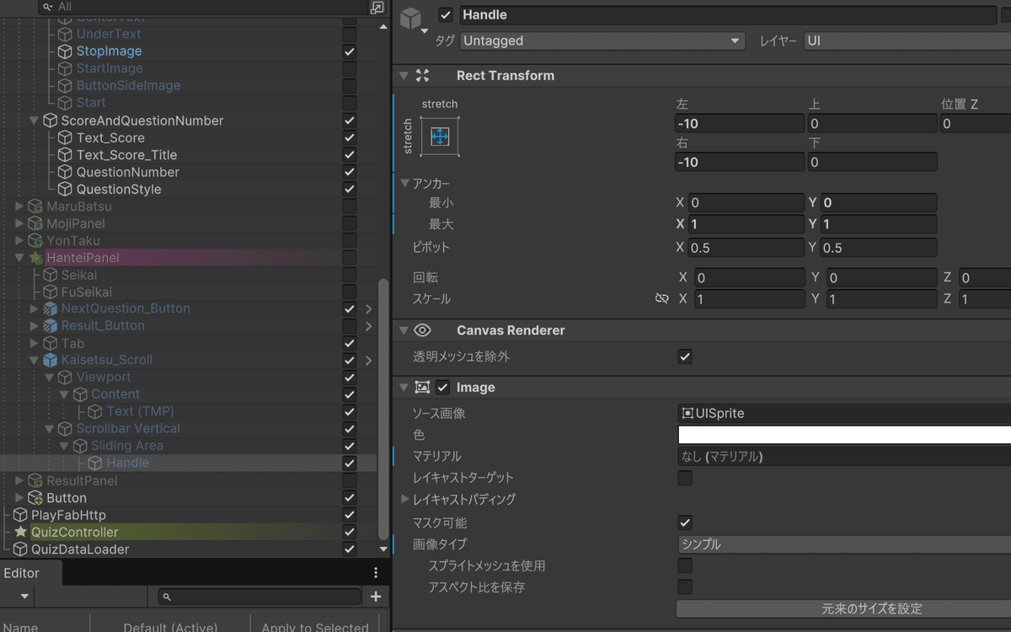Click the Image component icon
This screenshot has height=632, width=1011.
[422, 388]
